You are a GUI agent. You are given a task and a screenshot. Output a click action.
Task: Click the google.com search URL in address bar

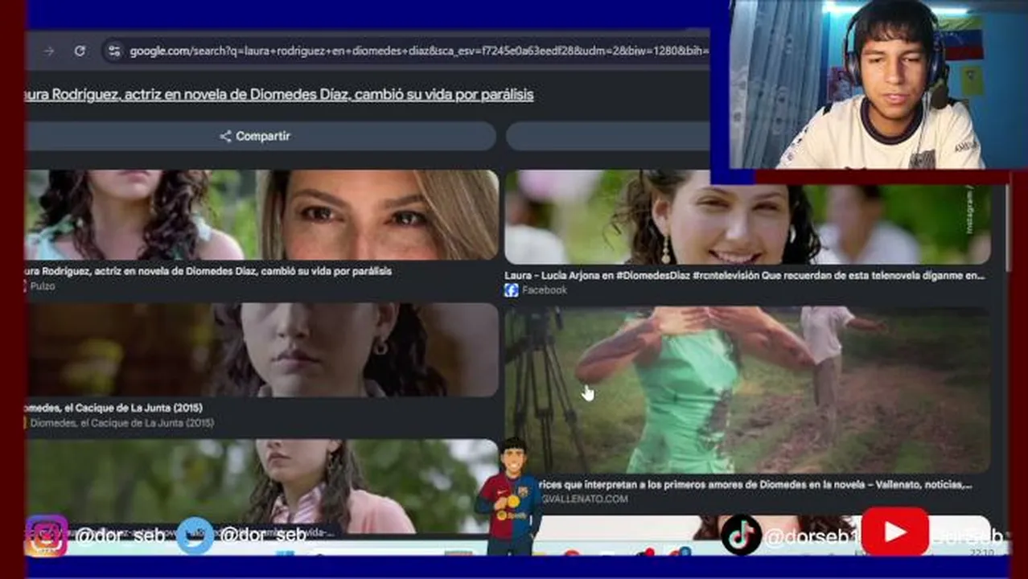pyautogui.click(x=418, y=51)
